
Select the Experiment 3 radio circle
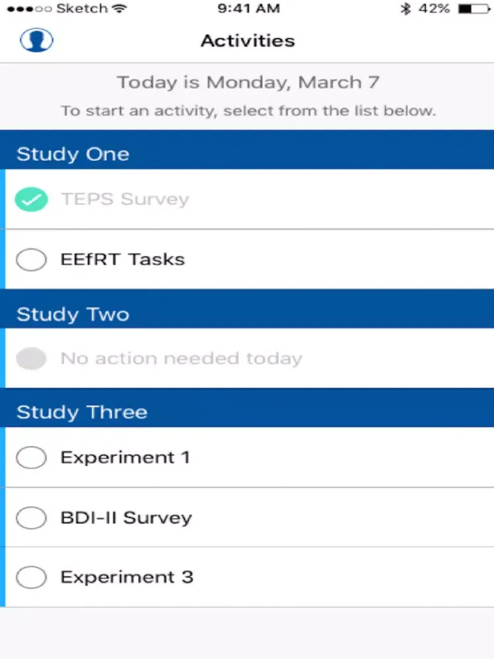point(31,577)
